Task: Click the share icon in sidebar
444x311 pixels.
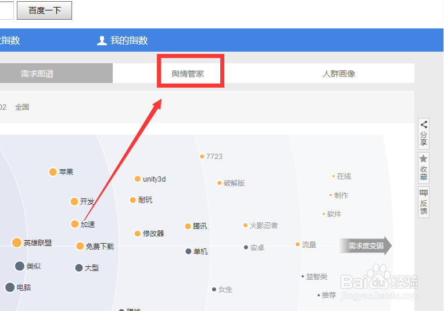Action: [424, 124]
